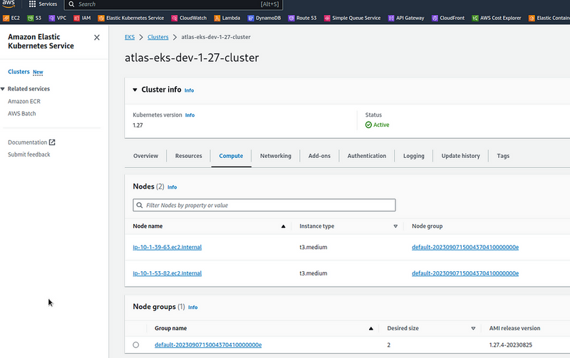Collapse the Related services section
570x358 pixels.
pos(3,89)
